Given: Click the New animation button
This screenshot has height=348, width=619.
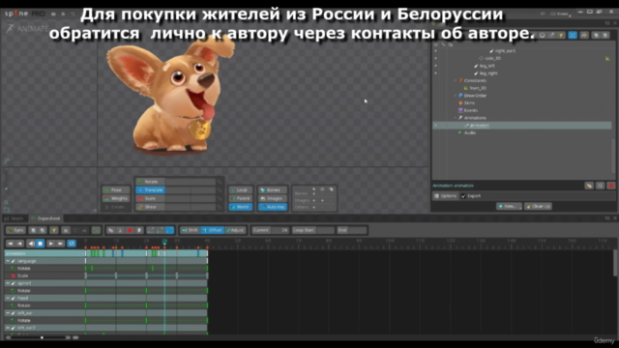Looking at the screenshot, I should click(509, 206).
